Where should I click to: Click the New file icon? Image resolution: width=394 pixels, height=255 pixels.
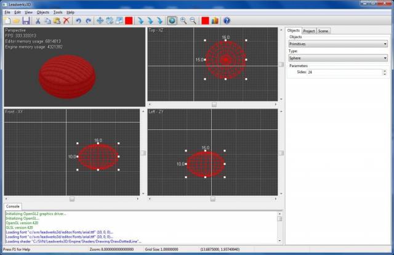click(x=7, y=20)
